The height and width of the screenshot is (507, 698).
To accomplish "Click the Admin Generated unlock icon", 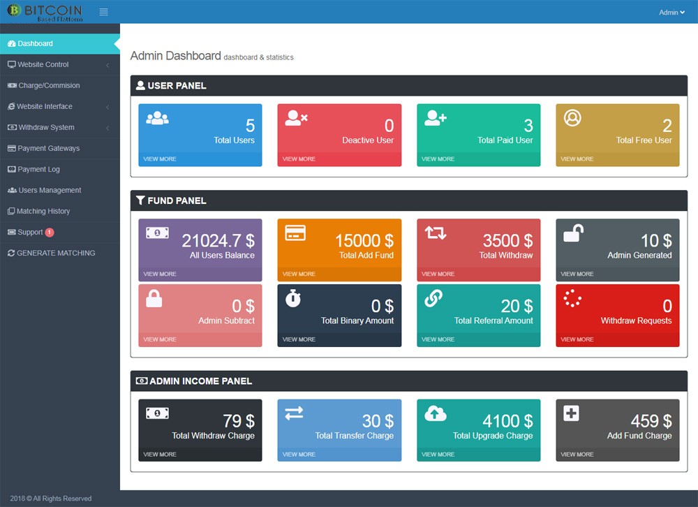I will (572, 233).
